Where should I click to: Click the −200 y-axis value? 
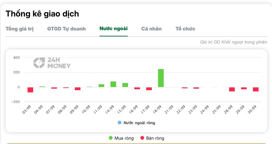(x=16, y=102)
